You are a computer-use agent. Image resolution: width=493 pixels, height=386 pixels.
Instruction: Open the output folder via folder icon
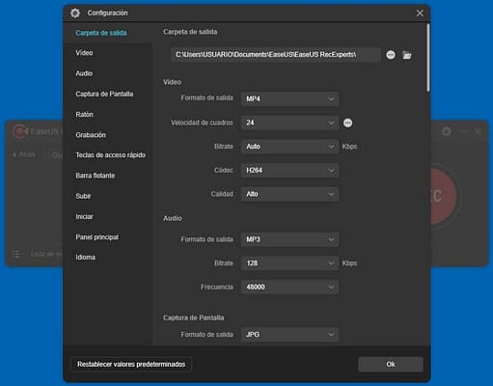click(x=407, y=55)
